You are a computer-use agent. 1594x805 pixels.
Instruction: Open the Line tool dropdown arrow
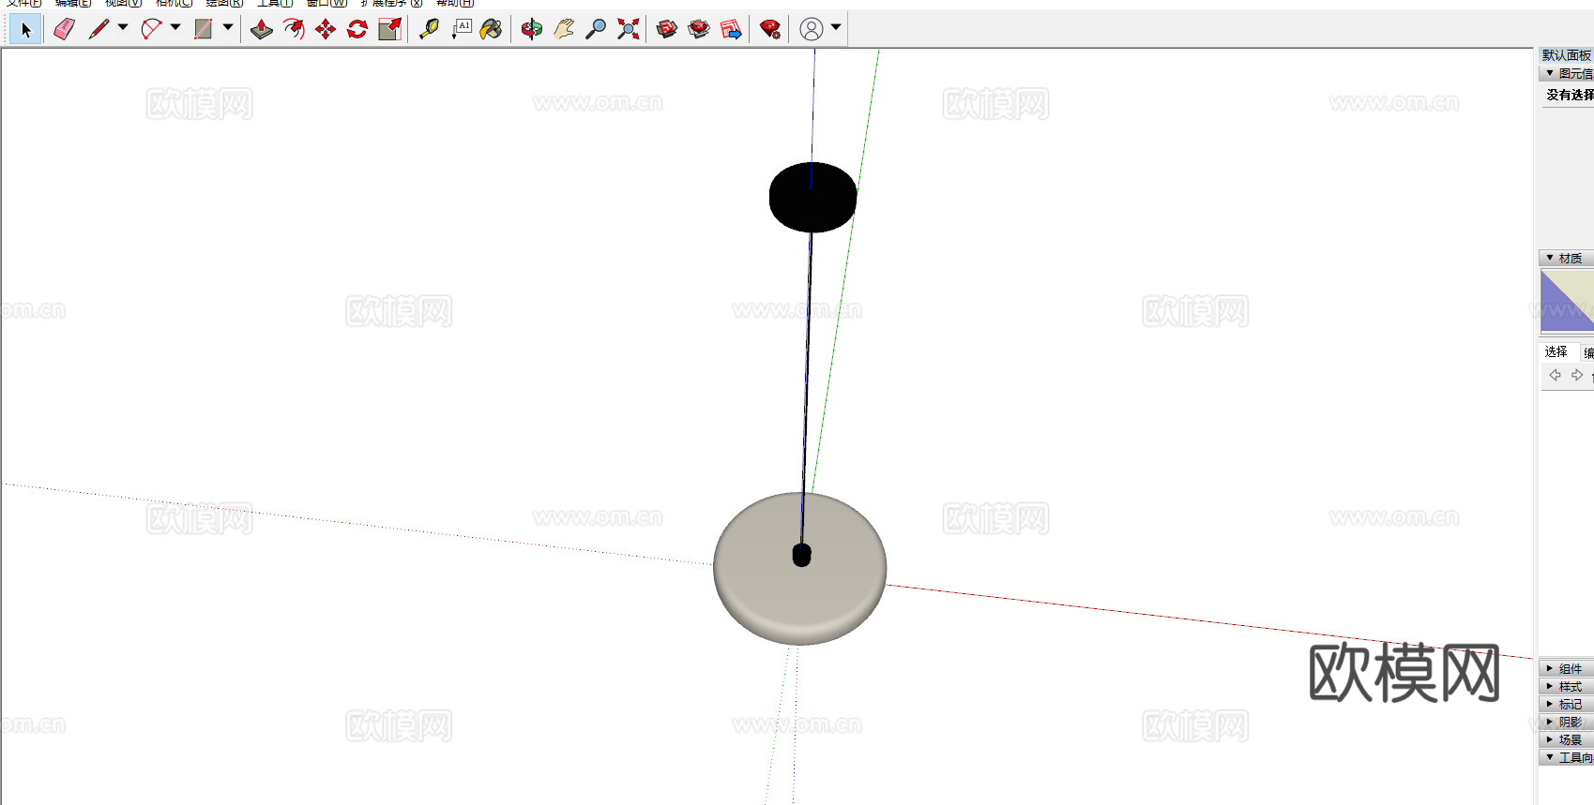coord(123,28)
